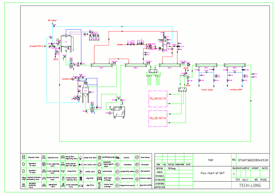Click the drawing number DTUHT16(GZ090401).00
277x195 pixels.
pyautogui.click(x=253, y=160)
